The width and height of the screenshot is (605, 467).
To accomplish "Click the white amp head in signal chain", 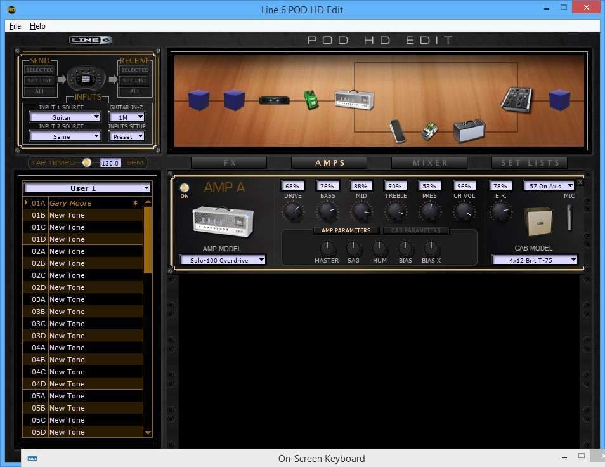I will 354,99.
